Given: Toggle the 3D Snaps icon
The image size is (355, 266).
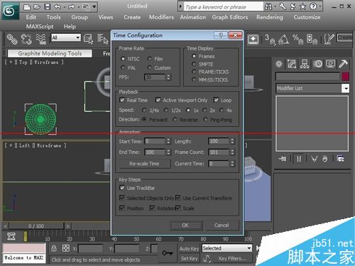Looking at the screenshot, I should point(270,39).
